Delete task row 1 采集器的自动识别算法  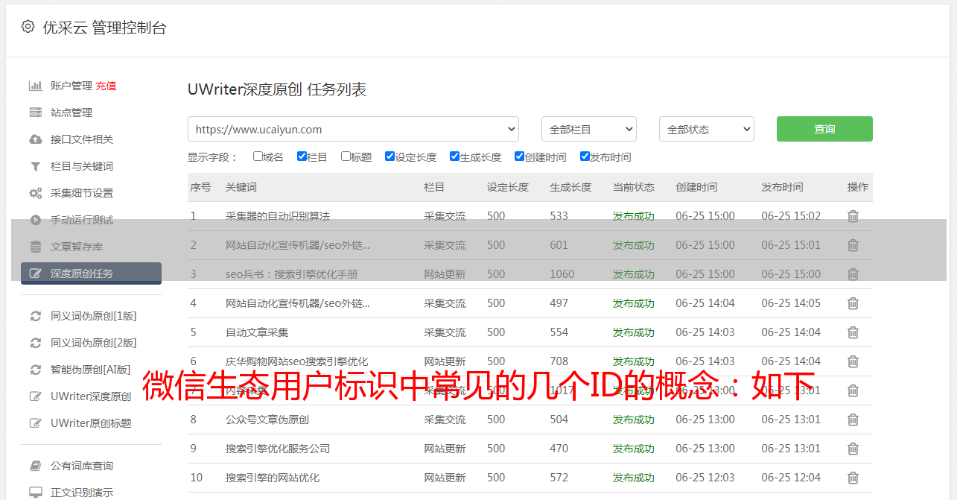(853, 216)
